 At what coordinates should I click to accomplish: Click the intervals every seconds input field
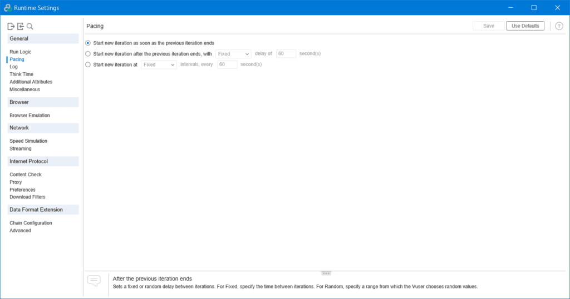(x=227, y=64)
